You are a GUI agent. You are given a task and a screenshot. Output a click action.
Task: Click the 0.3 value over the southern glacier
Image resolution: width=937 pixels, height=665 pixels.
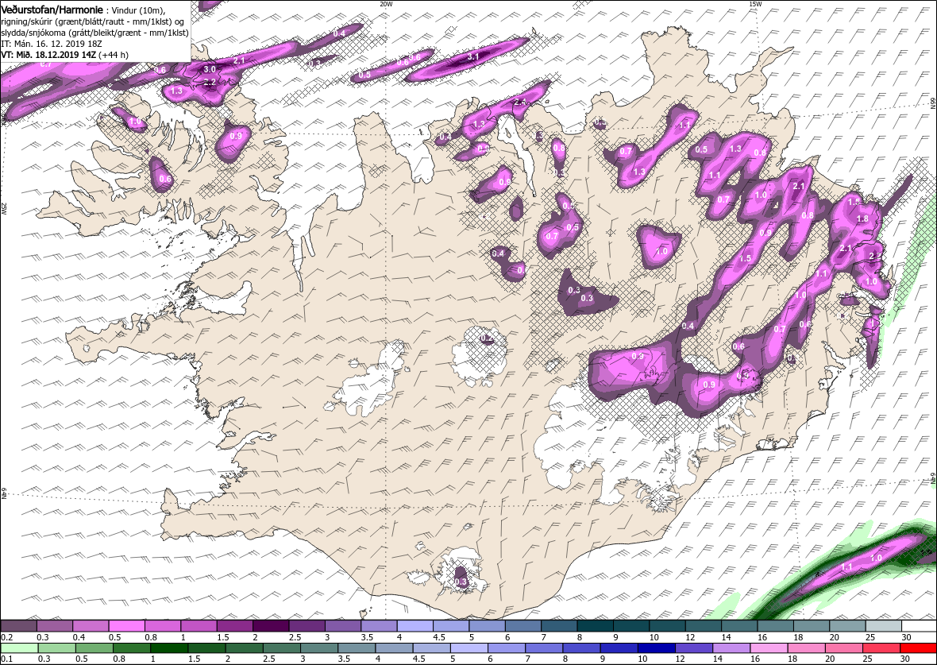click(x=461, y=582)
